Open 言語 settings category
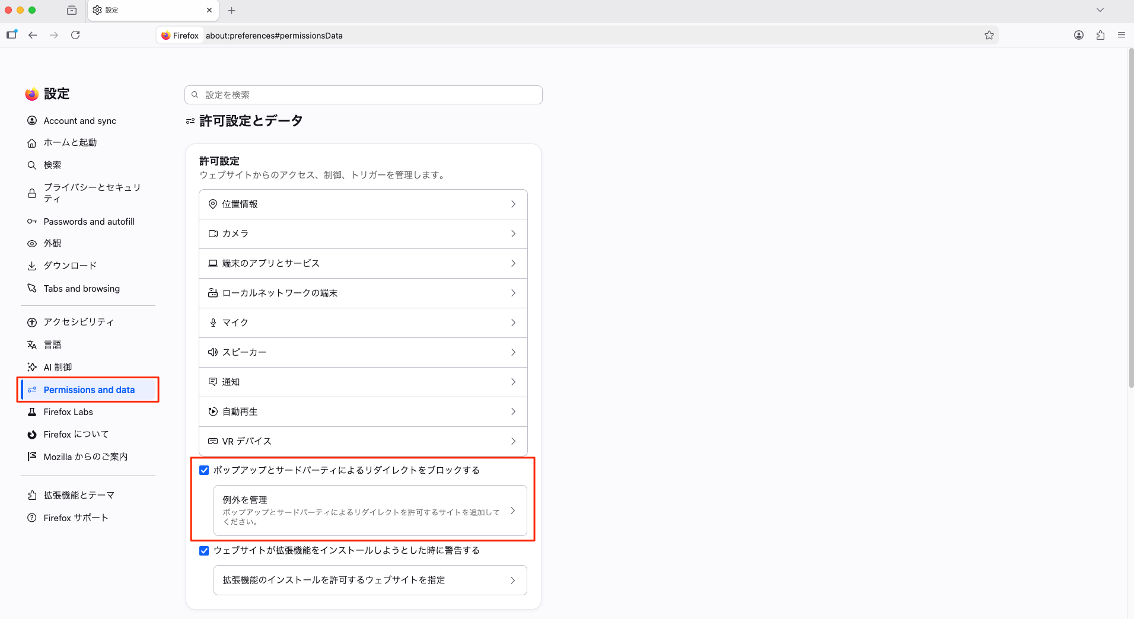The image size is (1134, 619). tap(88, 344)
